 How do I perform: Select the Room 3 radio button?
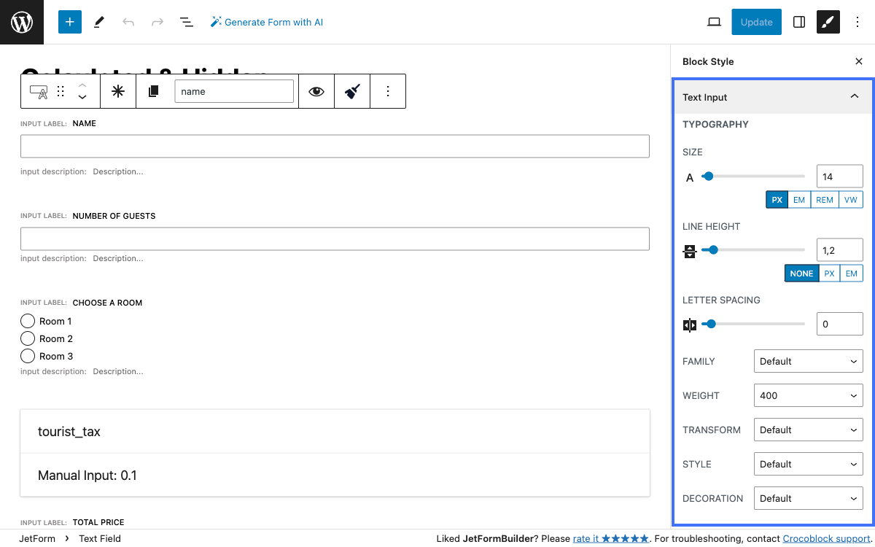click(28, 356)
